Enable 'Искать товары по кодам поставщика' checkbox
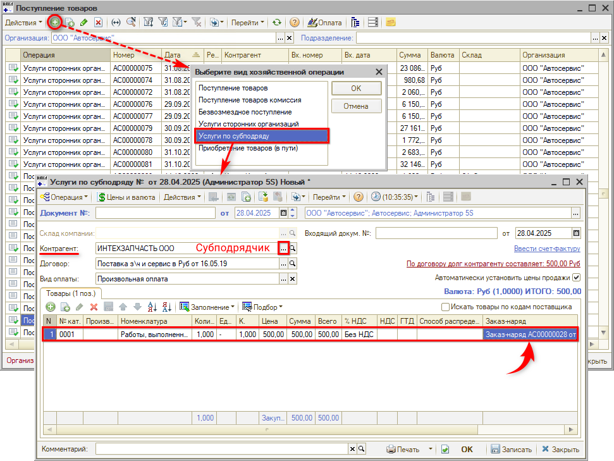This screenshot has height=461, width=614. pyautogui.click(x=446, y=307)
